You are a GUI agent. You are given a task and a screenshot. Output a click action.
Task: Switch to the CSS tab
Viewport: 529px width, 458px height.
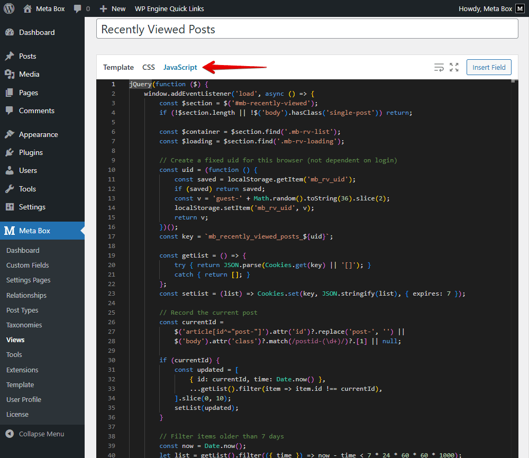[x=148, y=67]
